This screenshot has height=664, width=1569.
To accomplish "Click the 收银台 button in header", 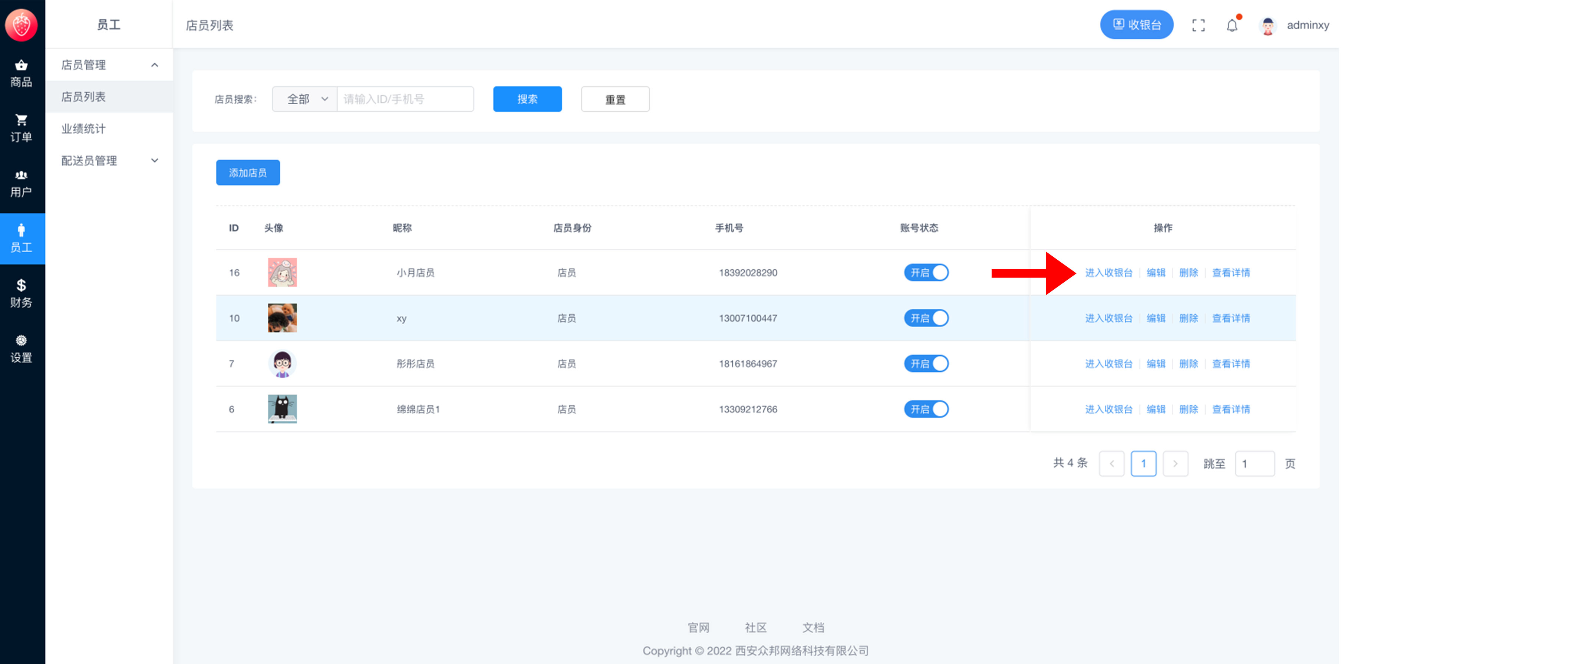I will [x=1137, y=25].
